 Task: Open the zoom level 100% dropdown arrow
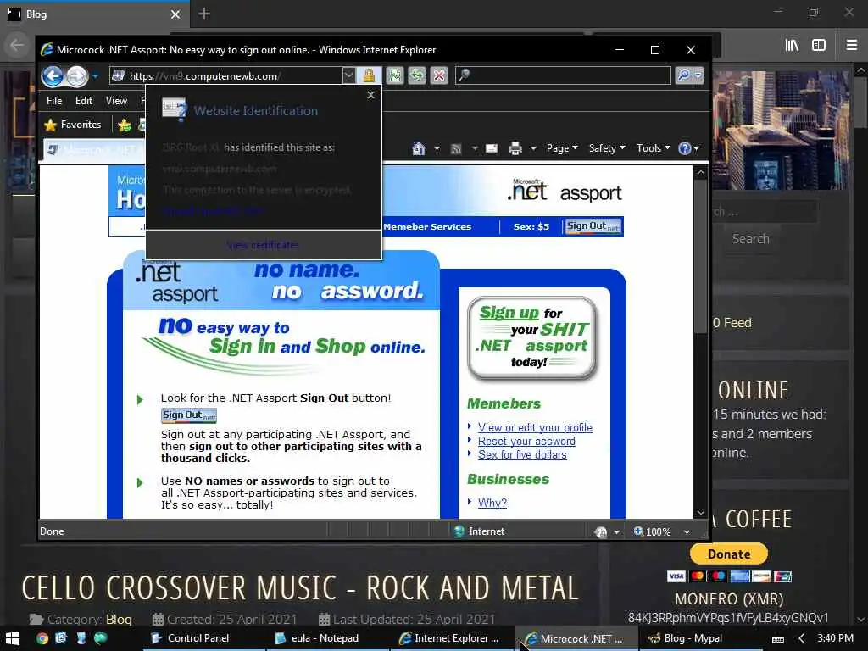coord(687,532)
